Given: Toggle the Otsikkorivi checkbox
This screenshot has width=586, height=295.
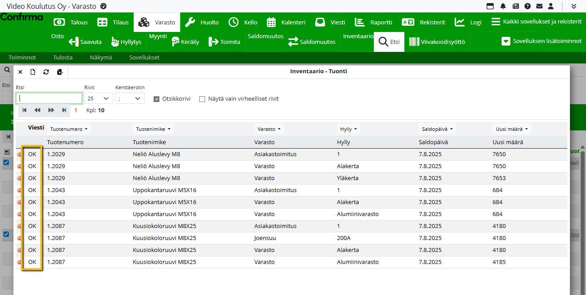Looking at the screenshot, I should 156,99.
